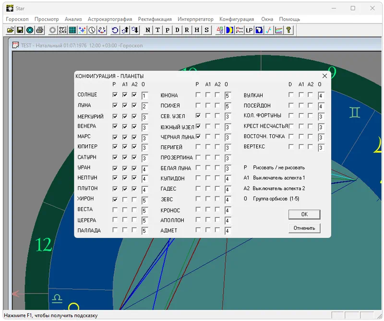Enable the D checkbox for ВЕРТЕКС
384x321 pixels.
pyautogui.click(x=291, y=147)
